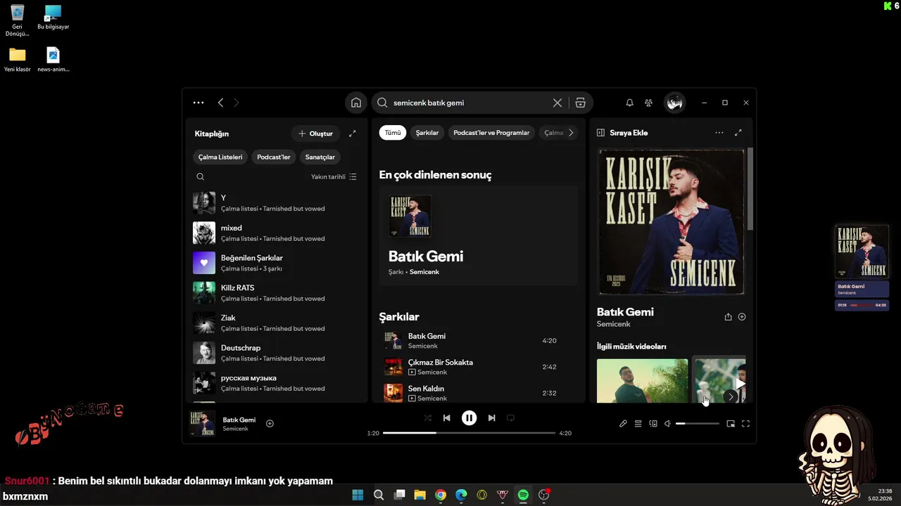
Task: Skip to the next track
Action: (x=491, y=418)
